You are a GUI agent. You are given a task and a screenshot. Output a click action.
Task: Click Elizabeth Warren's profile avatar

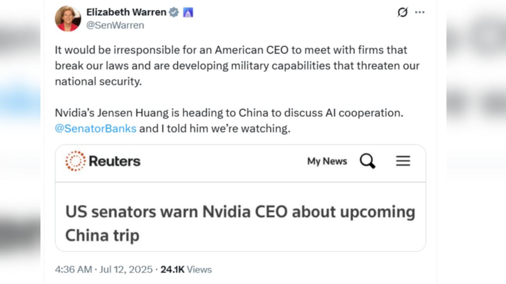coord(68,19)
